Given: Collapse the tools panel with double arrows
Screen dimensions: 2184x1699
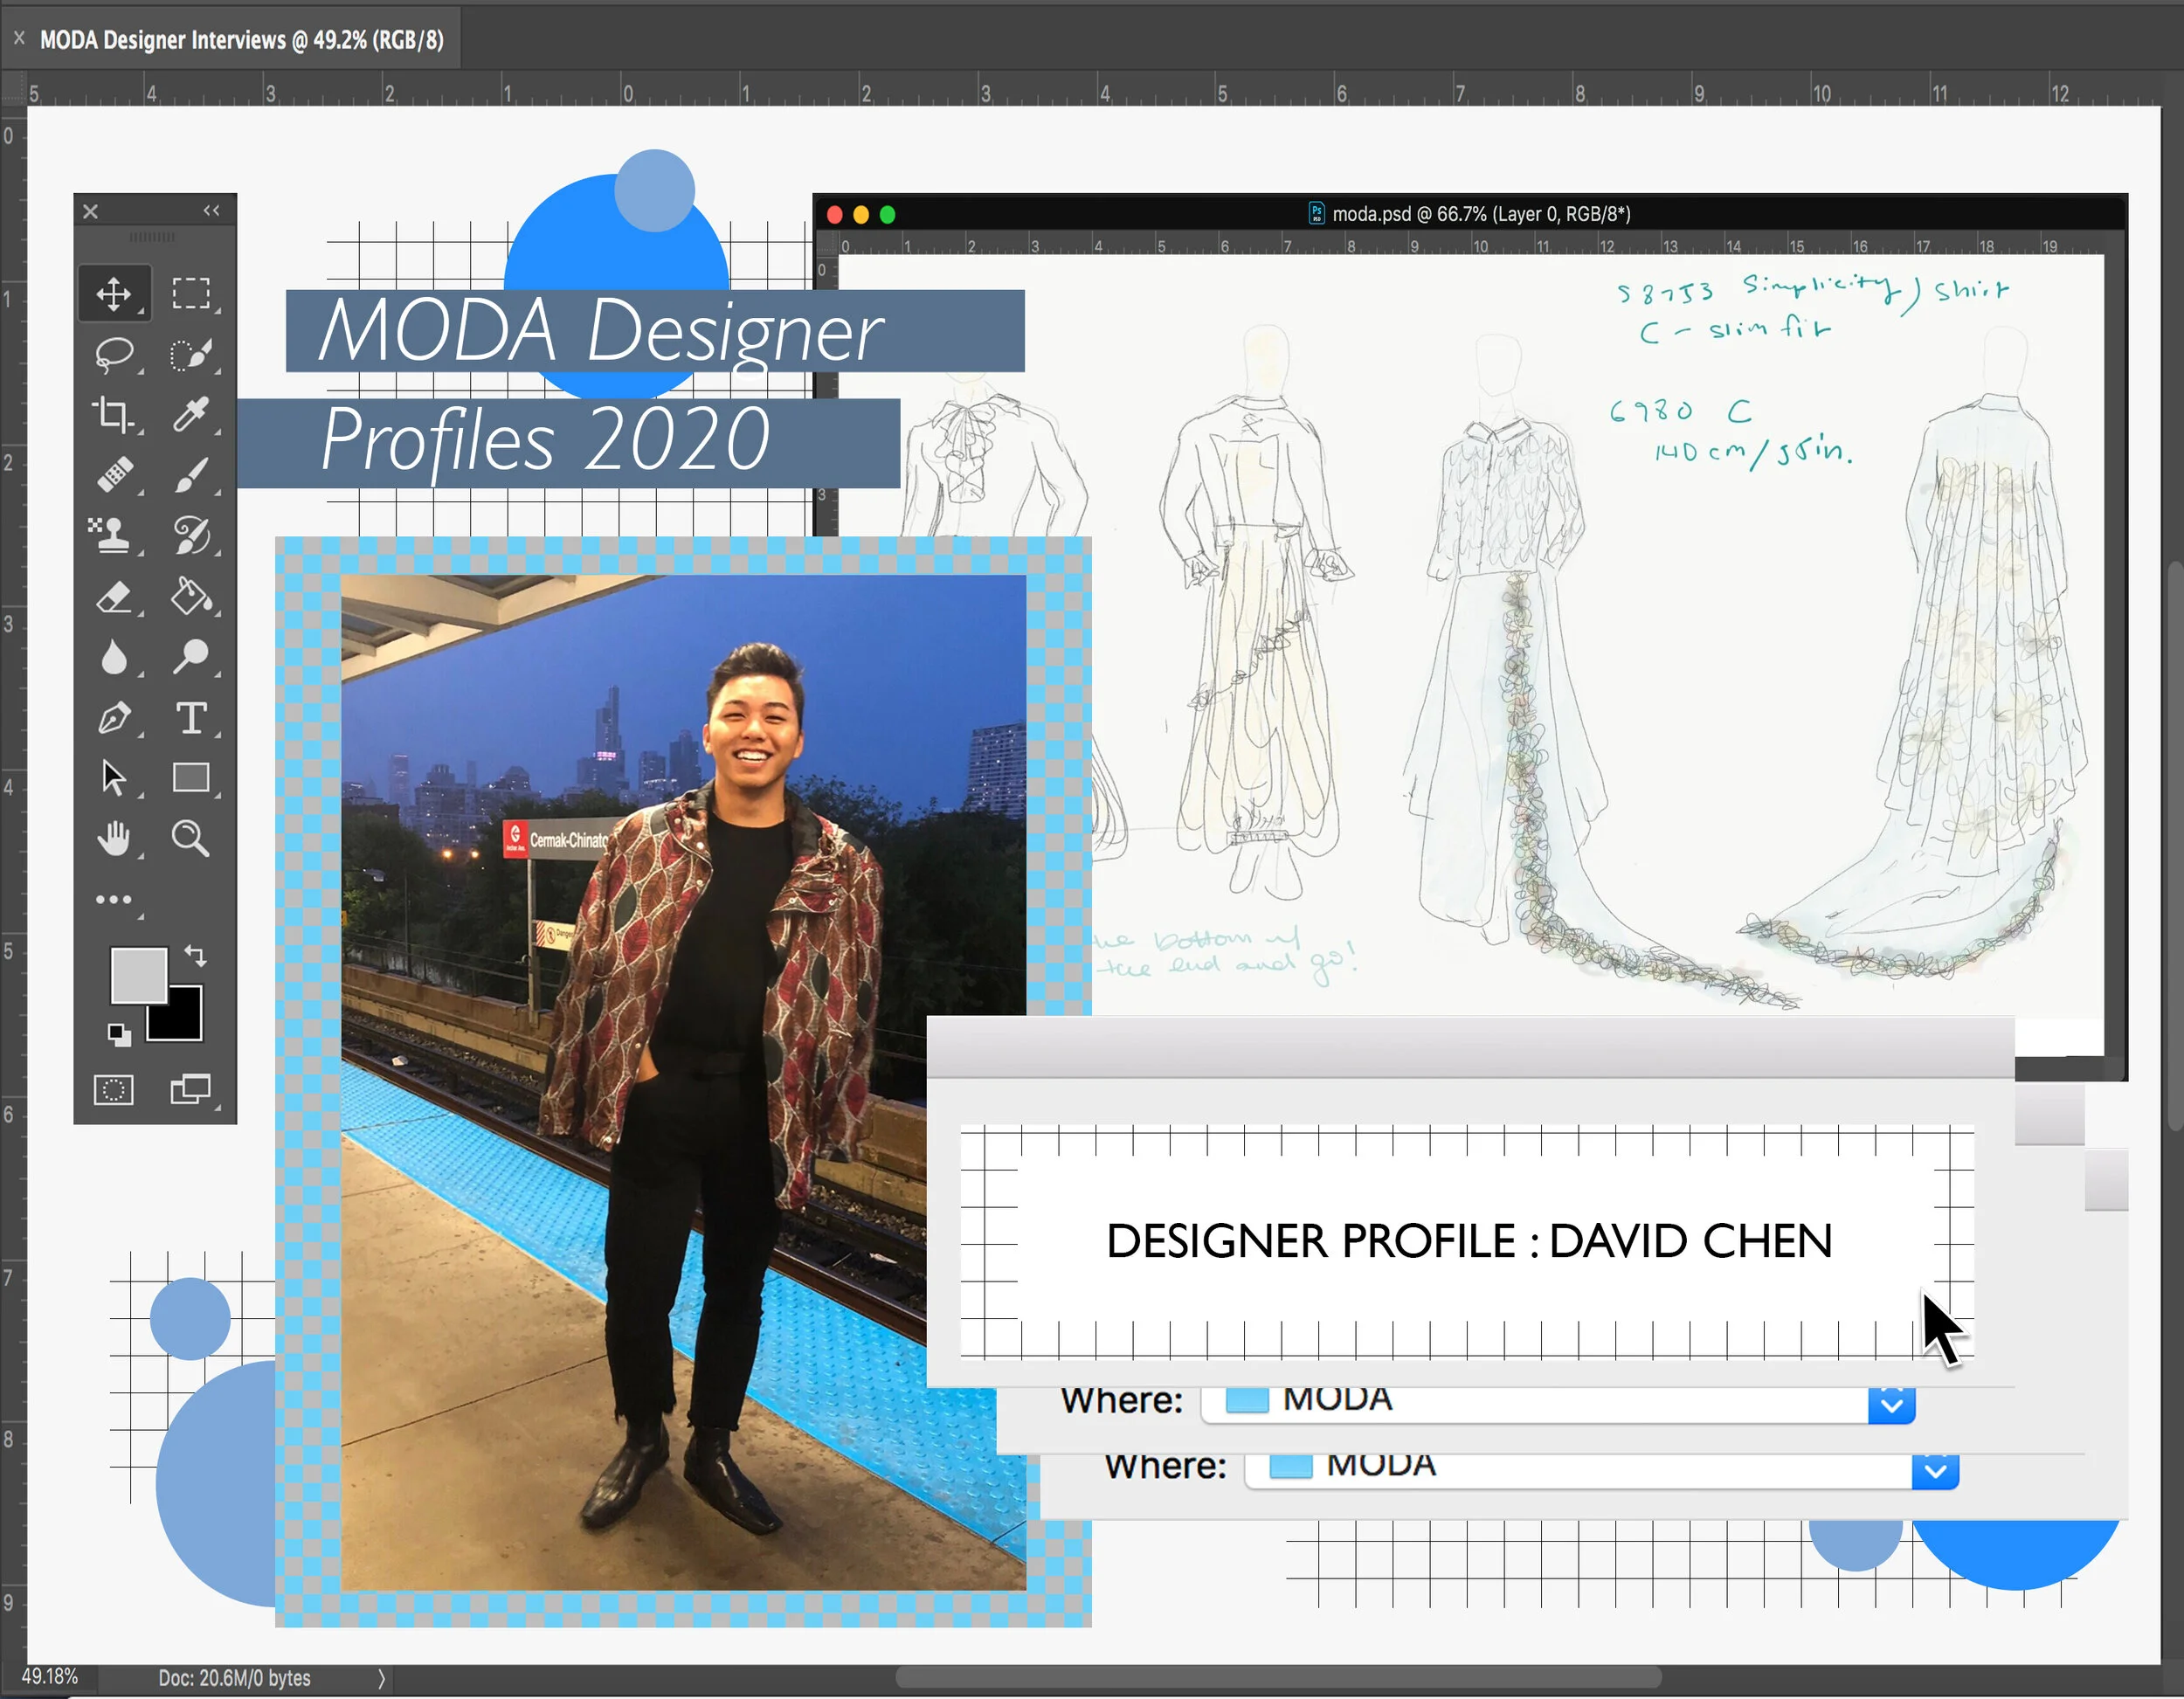Looking at the screenshot, I should tap(211, 210).
